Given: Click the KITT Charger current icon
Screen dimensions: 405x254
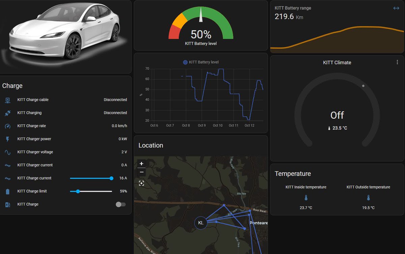Looking at the screenshot, I should (8, 165).
